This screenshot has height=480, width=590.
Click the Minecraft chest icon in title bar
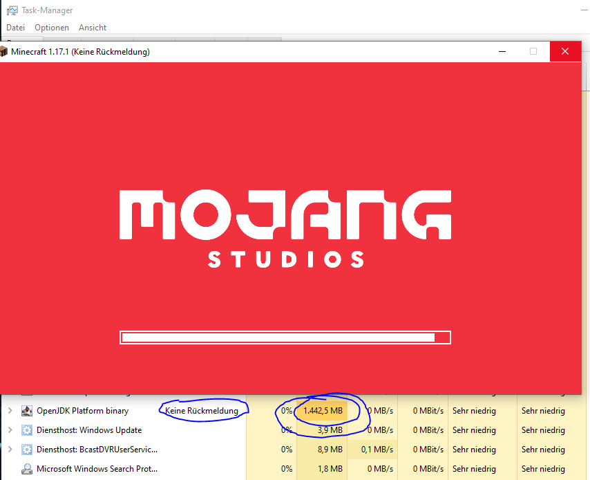pyautogui.click(x=5, y=52)
